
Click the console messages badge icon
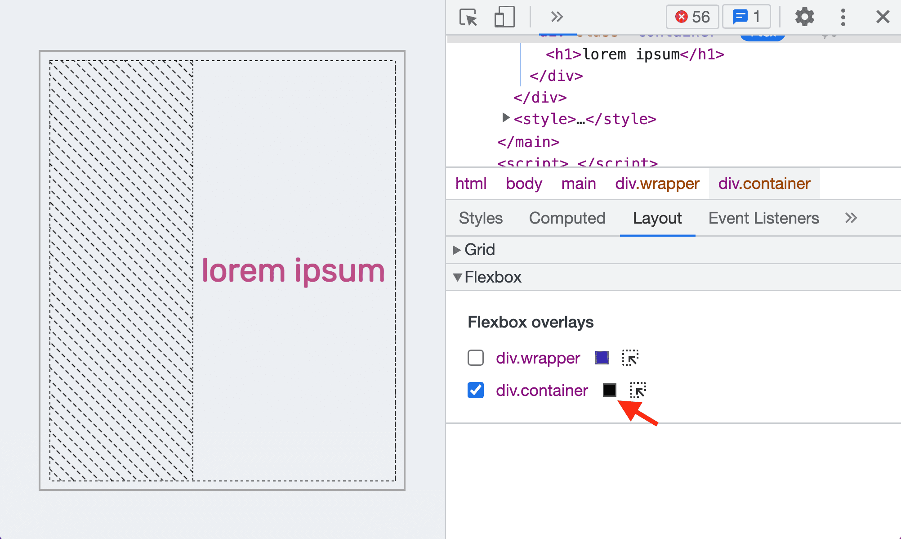pos(746,16)
